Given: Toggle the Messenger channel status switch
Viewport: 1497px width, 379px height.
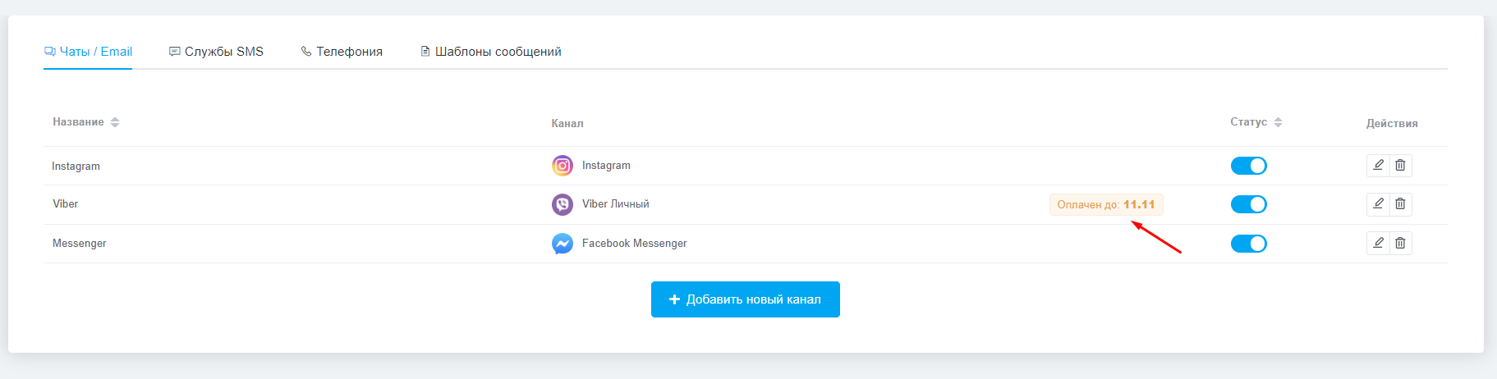Looking at the screenshot, I should (1248, 244).
